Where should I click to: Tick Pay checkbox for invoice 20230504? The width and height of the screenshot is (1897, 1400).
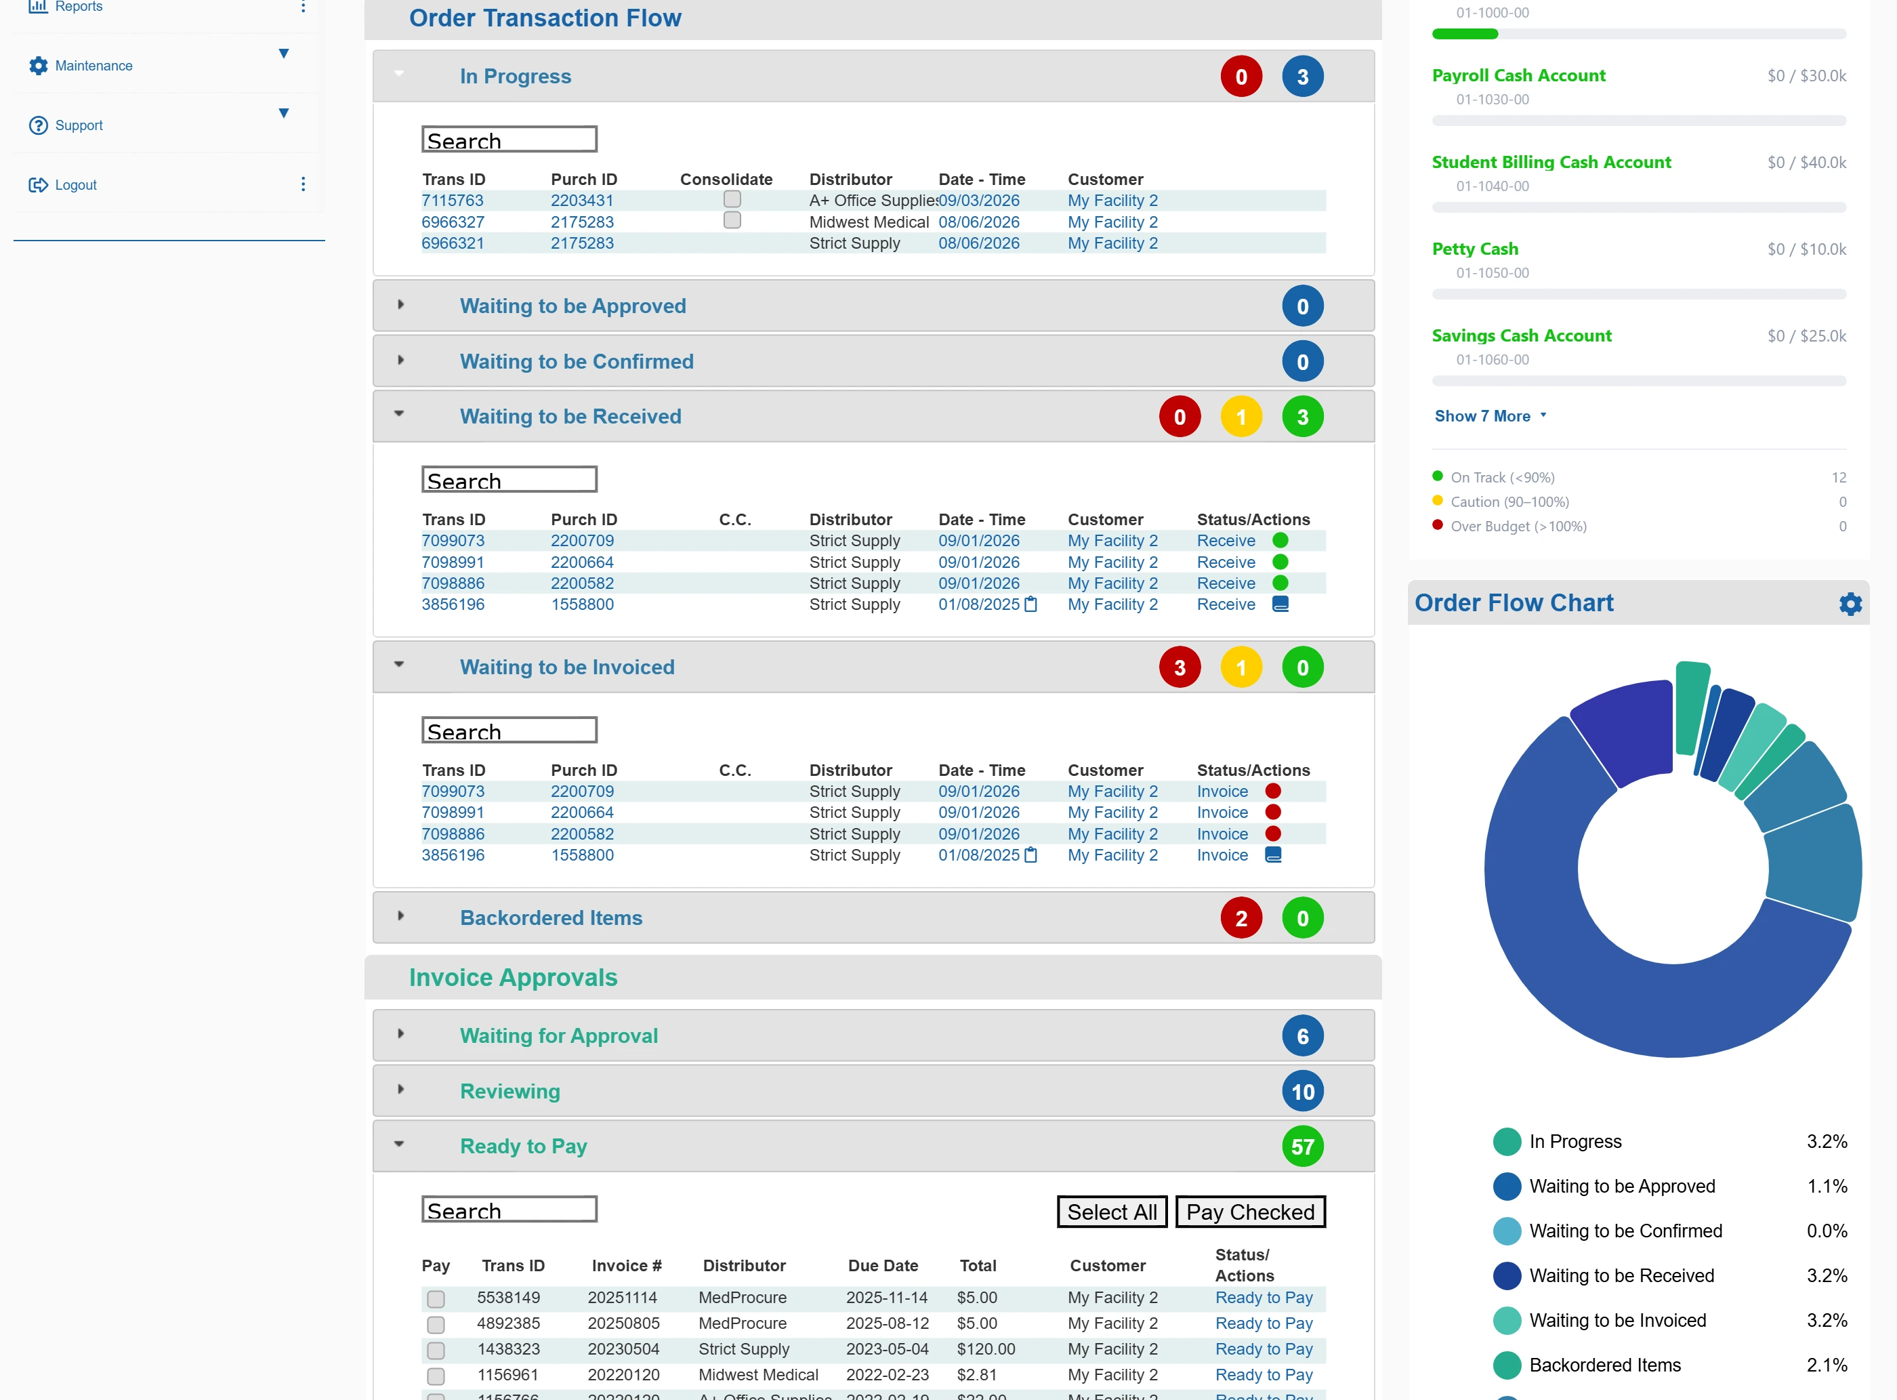coord(436,1350)
